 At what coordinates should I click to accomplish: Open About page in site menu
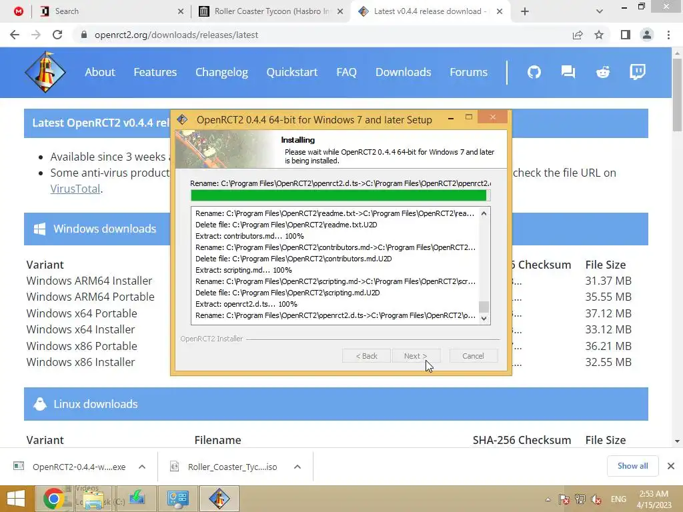100,72
